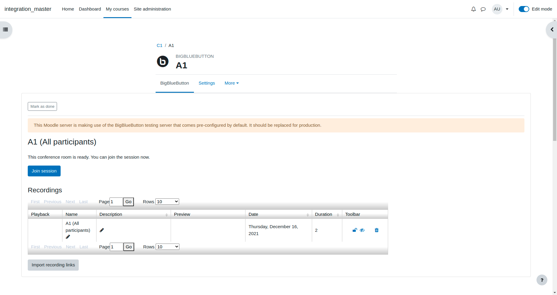Viewport: 557px width, 295px height.
Task: Click Mark as done button
Action: (x=42, y=107)
